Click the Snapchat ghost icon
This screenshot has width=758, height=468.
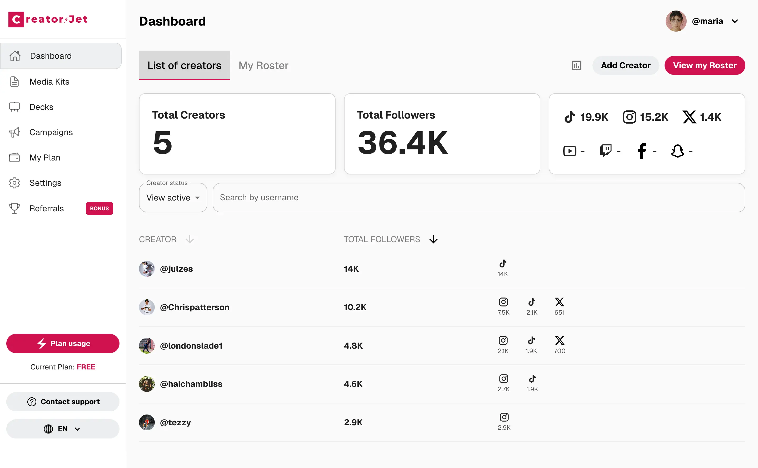click(677, 151)
